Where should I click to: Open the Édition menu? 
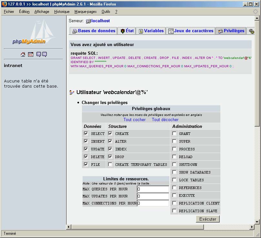click(x=24, y=12)
